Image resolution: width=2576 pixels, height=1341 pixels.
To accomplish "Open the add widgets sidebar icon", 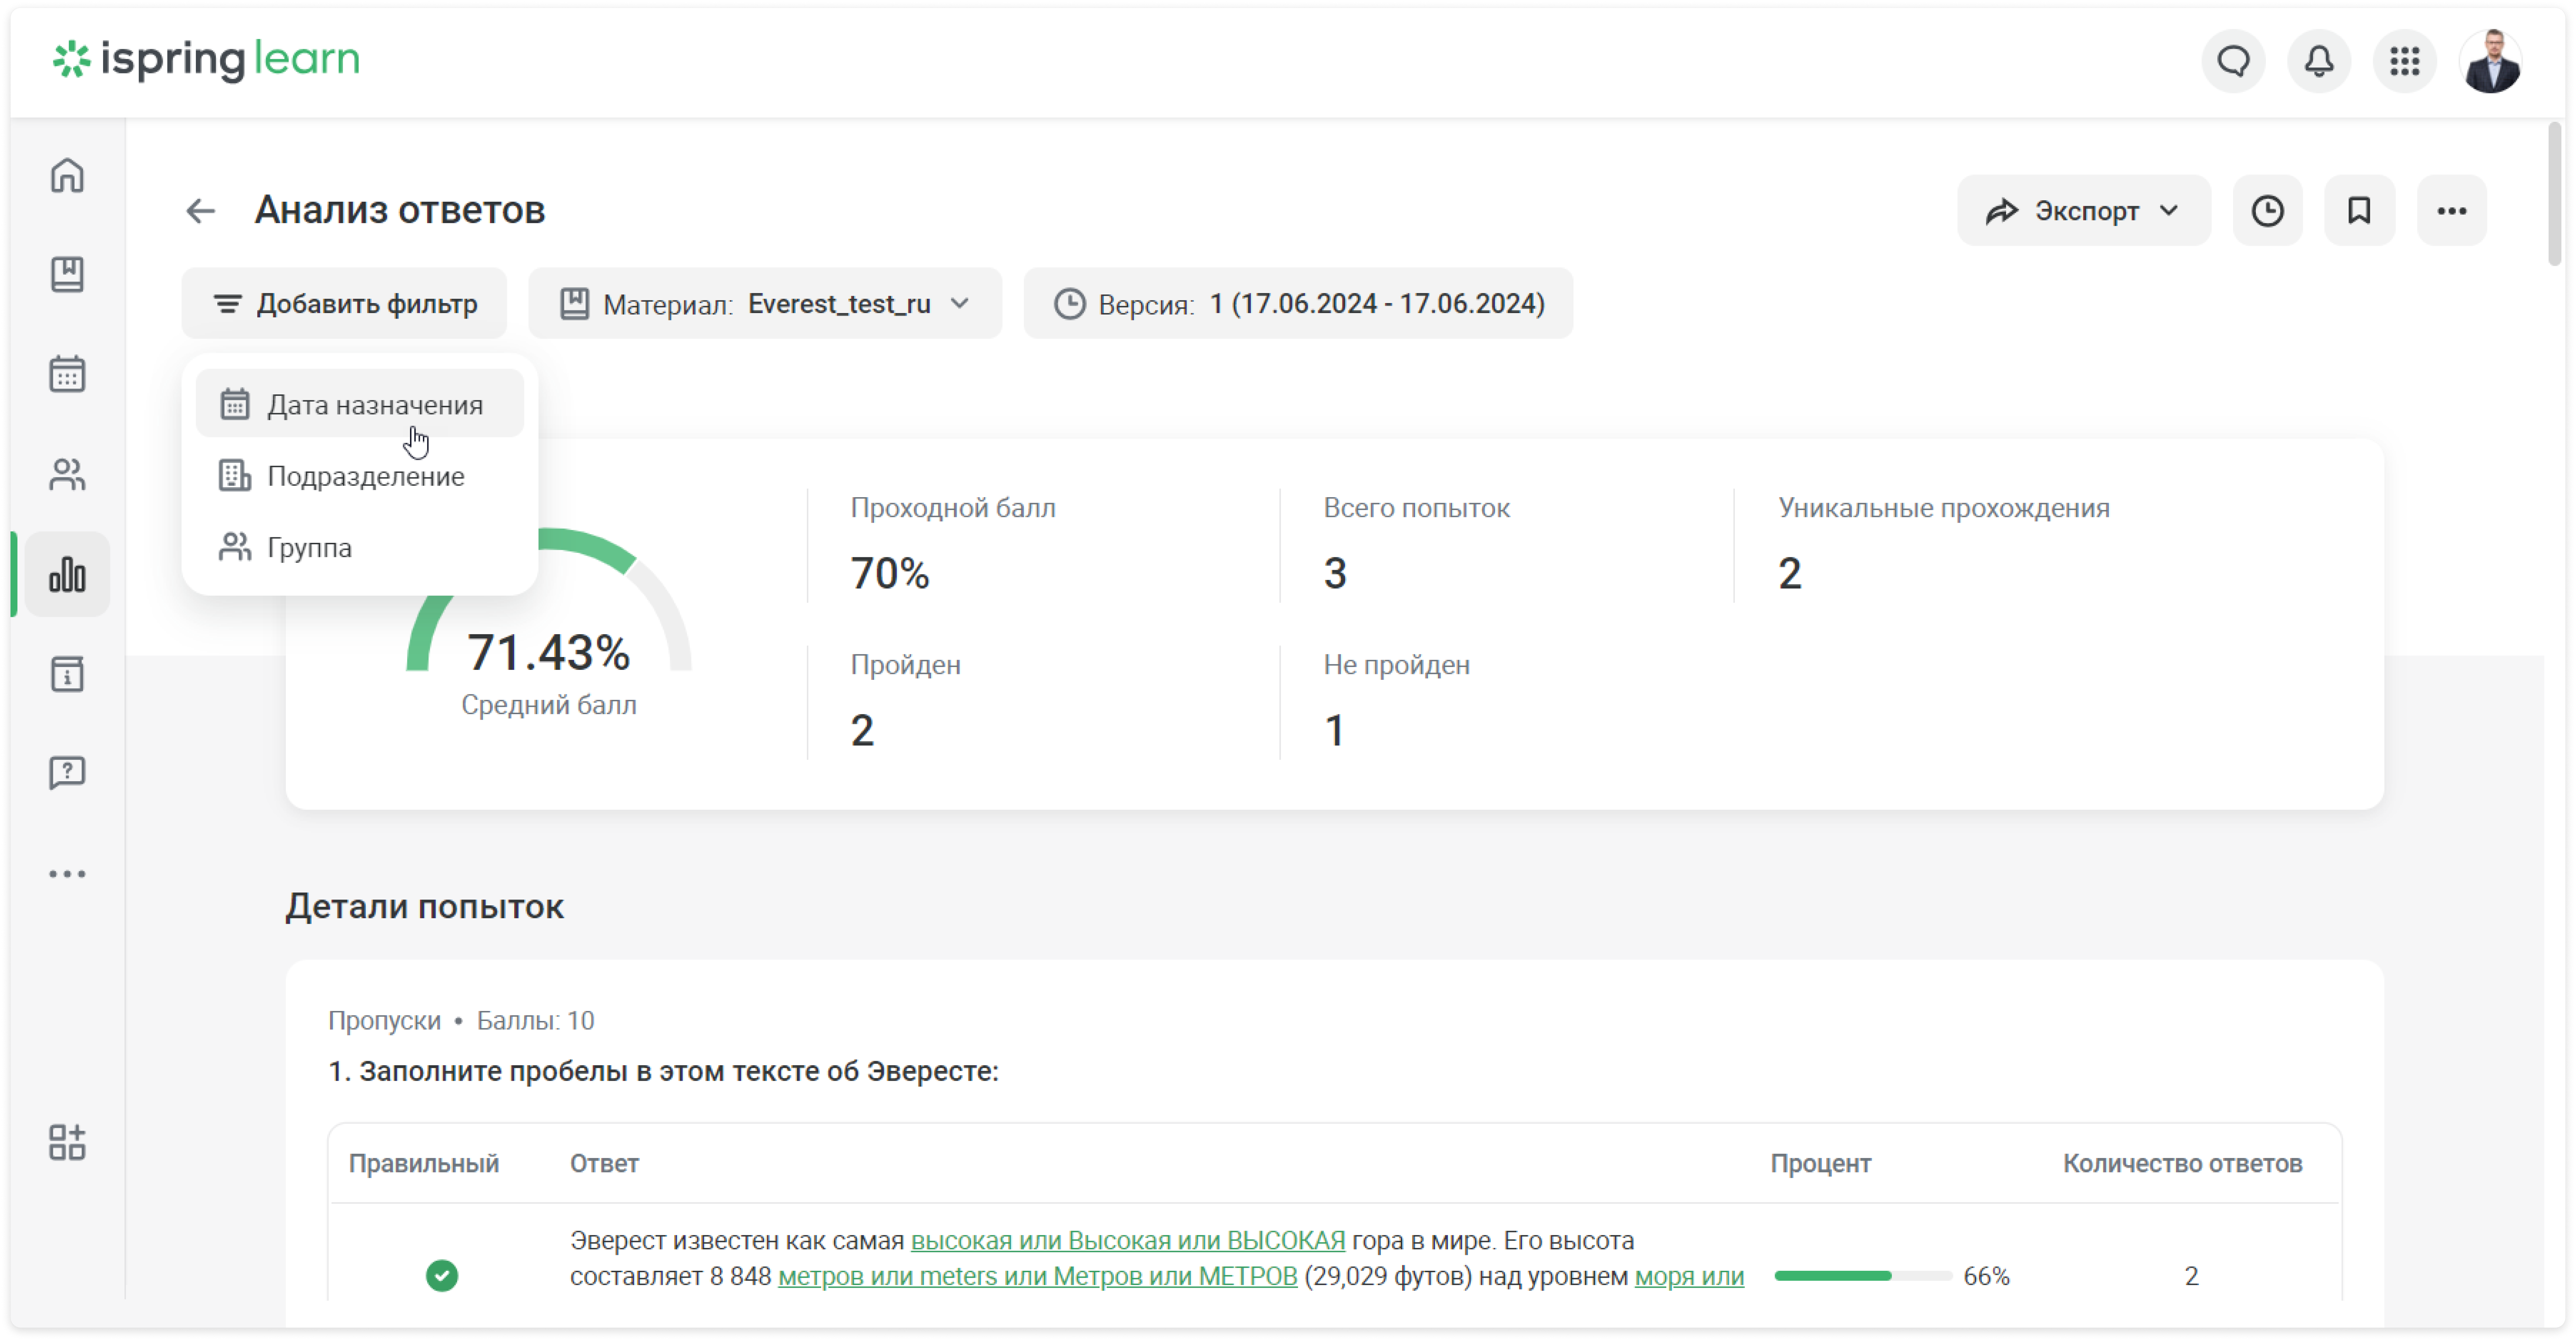I will pyautogui.click(x=67, y=1142).
